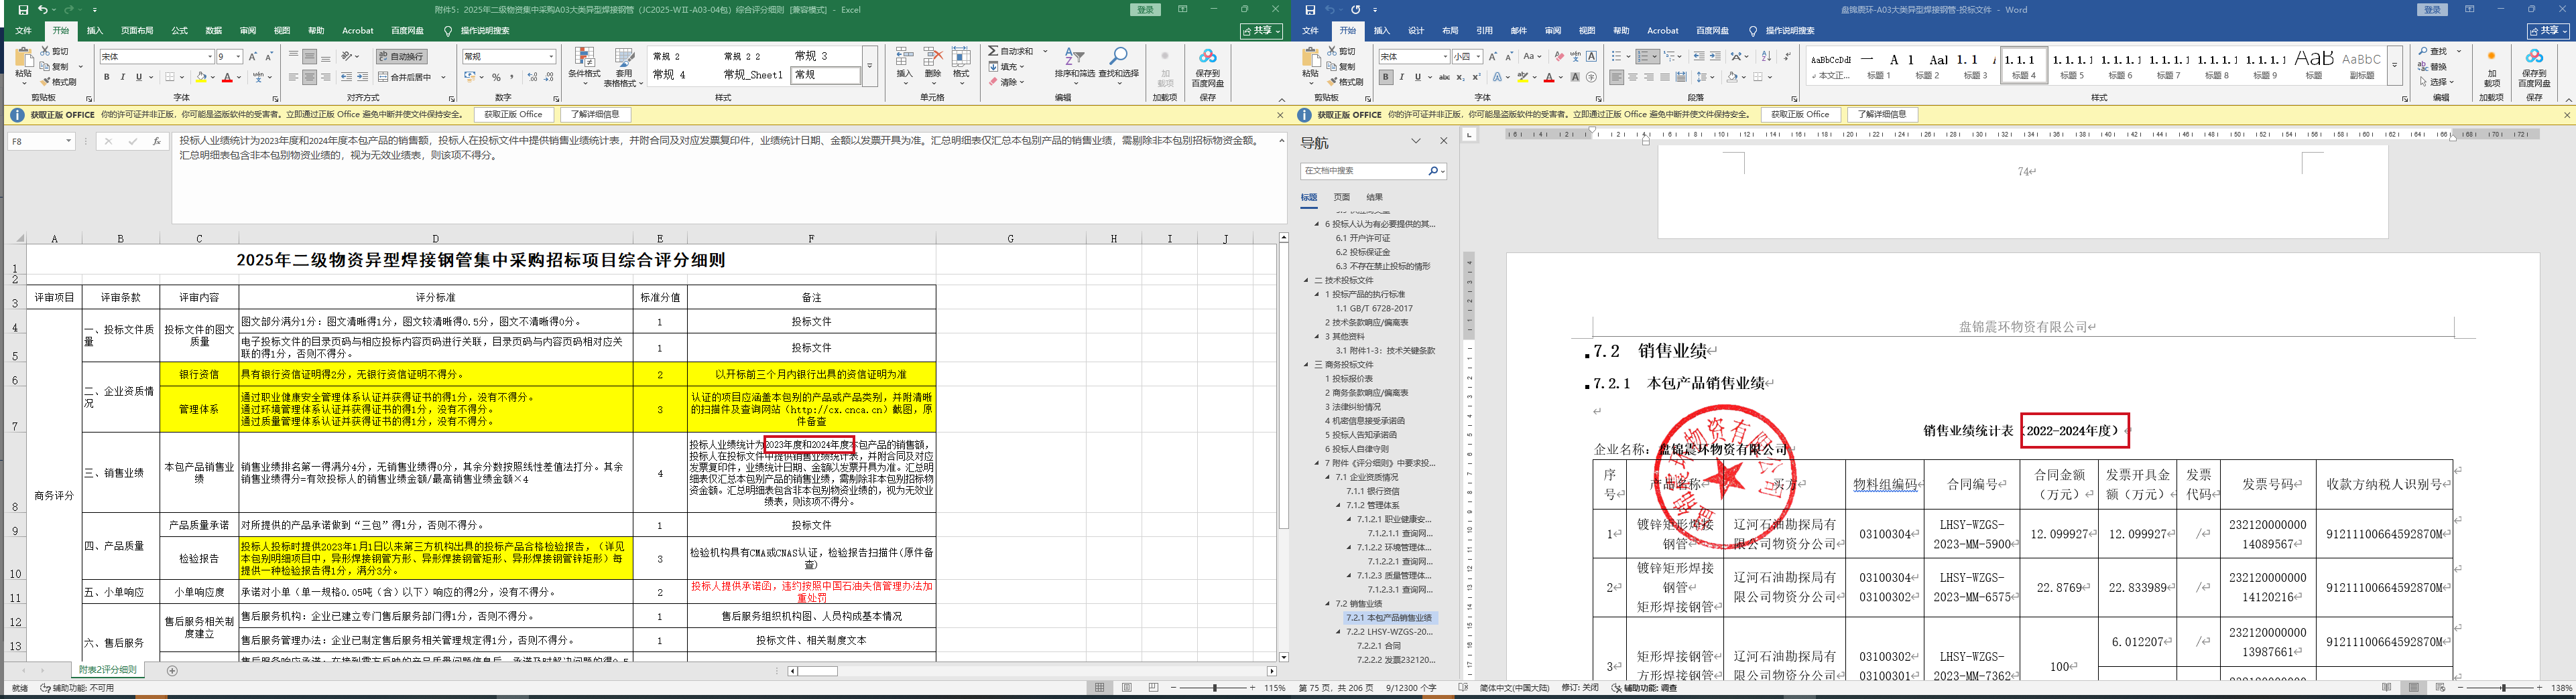Switch to the 公式 tab in Excel
The height and width of the screenshot is (699, 2576).
tap(179, 31)
